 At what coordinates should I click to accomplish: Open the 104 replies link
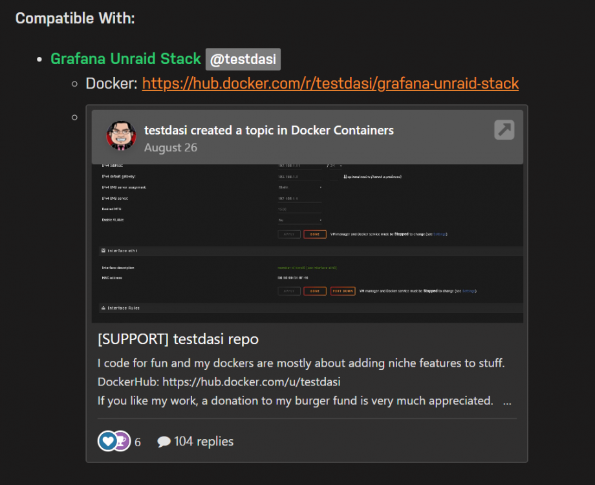pos(204,442)
